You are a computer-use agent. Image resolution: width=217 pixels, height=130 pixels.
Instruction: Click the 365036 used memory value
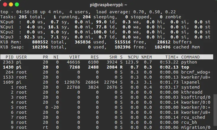83,42
